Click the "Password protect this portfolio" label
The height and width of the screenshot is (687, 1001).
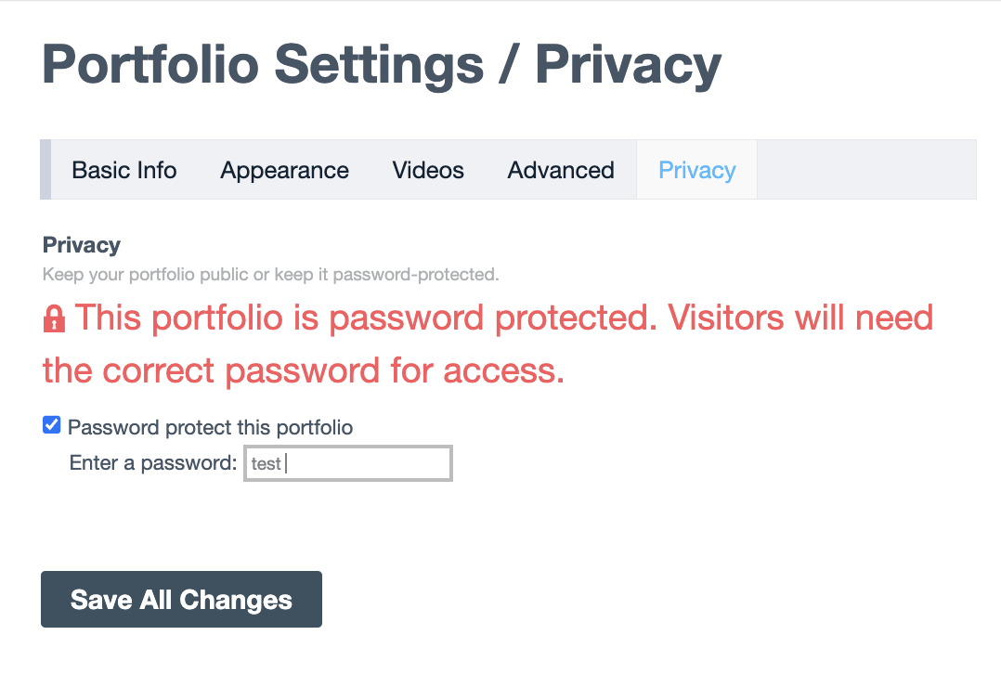click(210, 428)
